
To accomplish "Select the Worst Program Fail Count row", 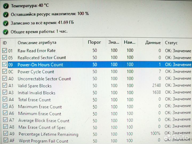I will [x=43, y=141].
